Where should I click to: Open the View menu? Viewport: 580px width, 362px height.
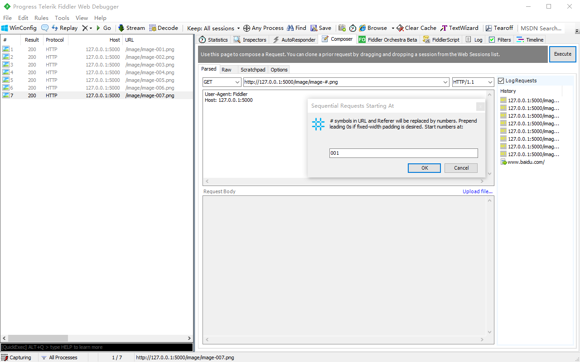tap(82, 18)
